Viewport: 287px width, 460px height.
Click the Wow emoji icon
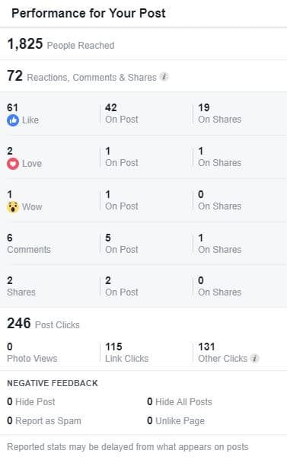(13, 207)
